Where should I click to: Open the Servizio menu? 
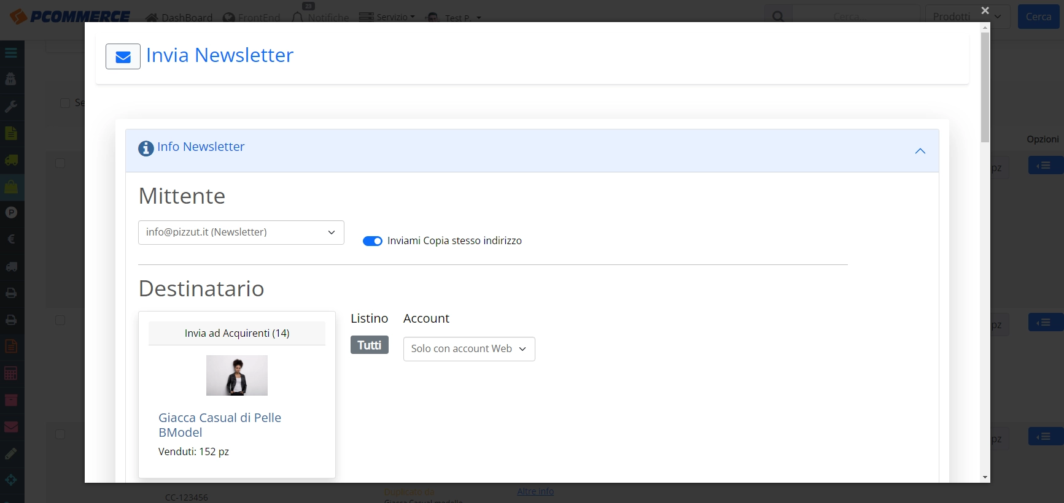coord(387,17)
